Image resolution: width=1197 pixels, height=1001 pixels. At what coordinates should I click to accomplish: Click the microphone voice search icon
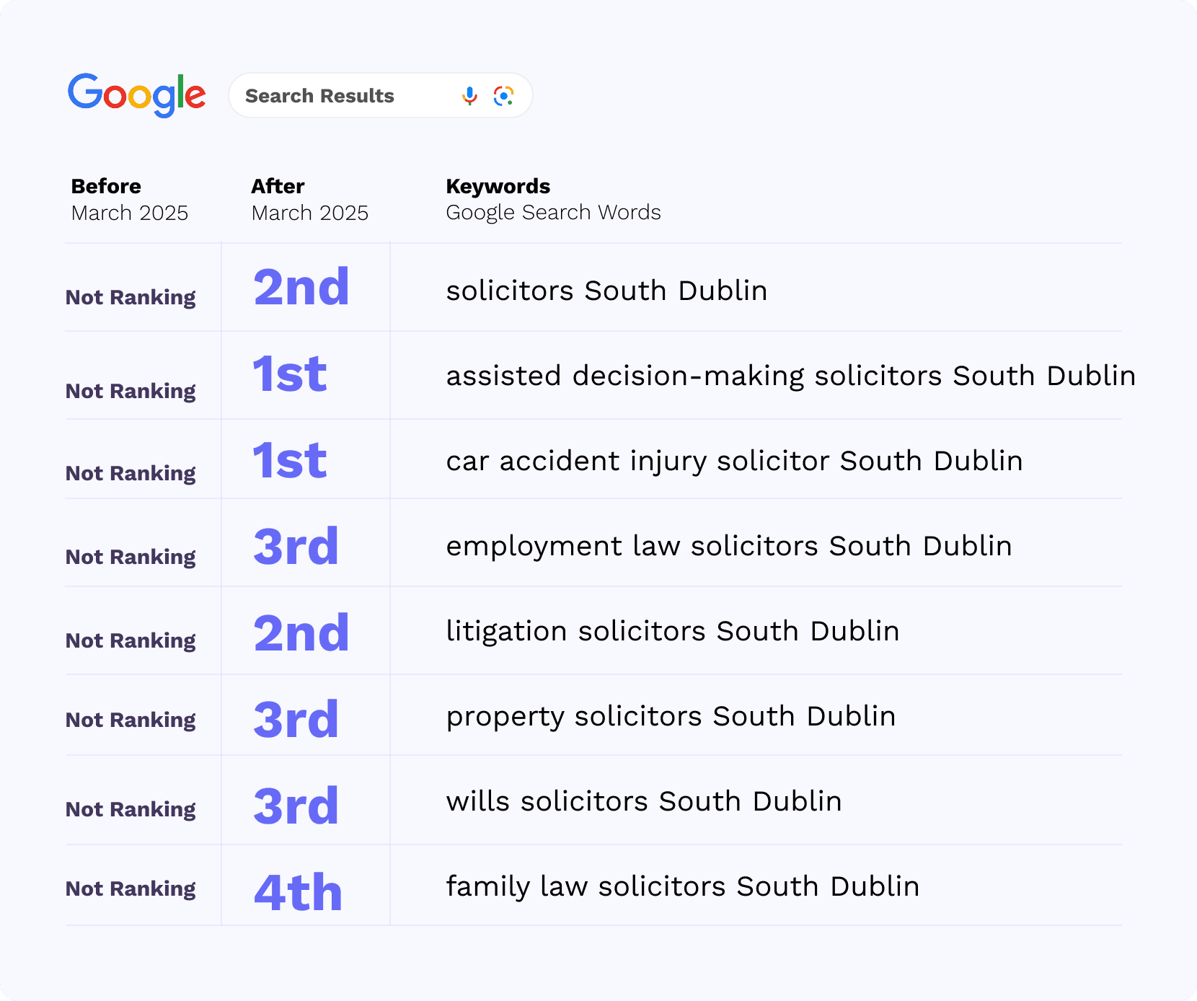point(469,96)
